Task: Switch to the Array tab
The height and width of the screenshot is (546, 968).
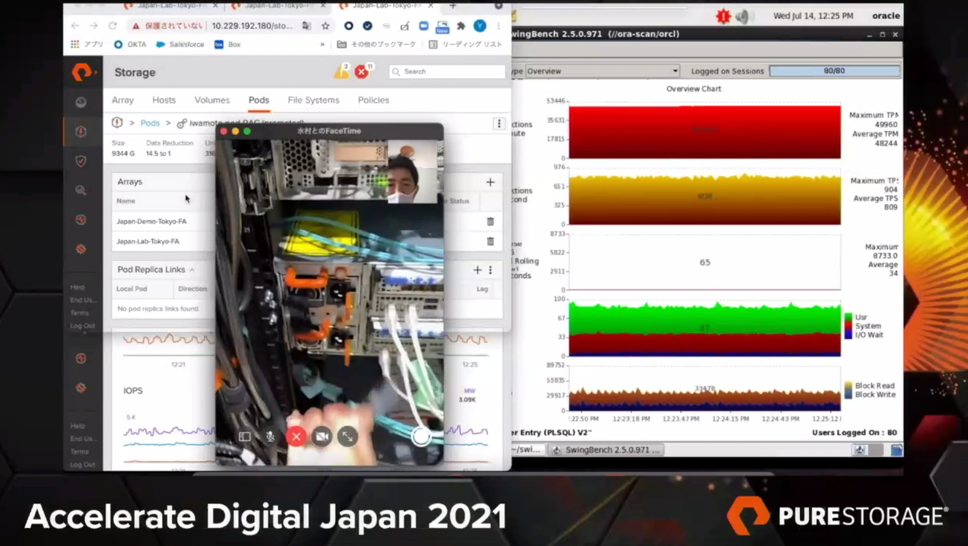Action: tap(123, 100)
